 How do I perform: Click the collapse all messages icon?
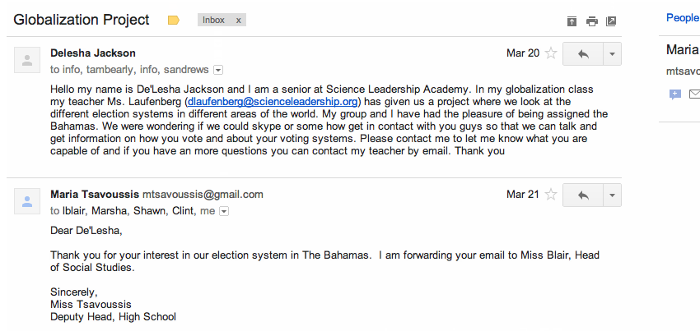pos(572,21)
